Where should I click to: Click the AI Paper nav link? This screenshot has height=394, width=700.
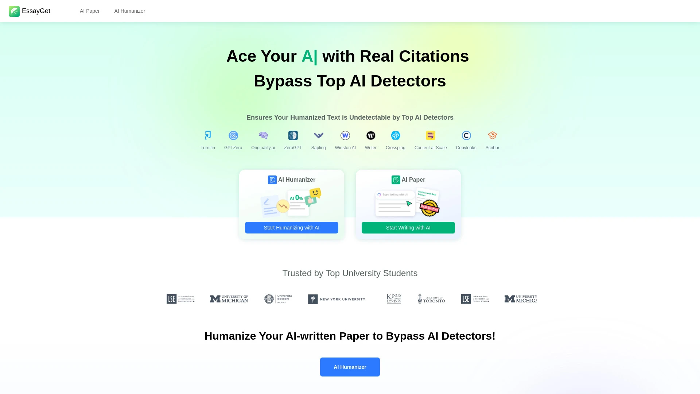point(89,11)
